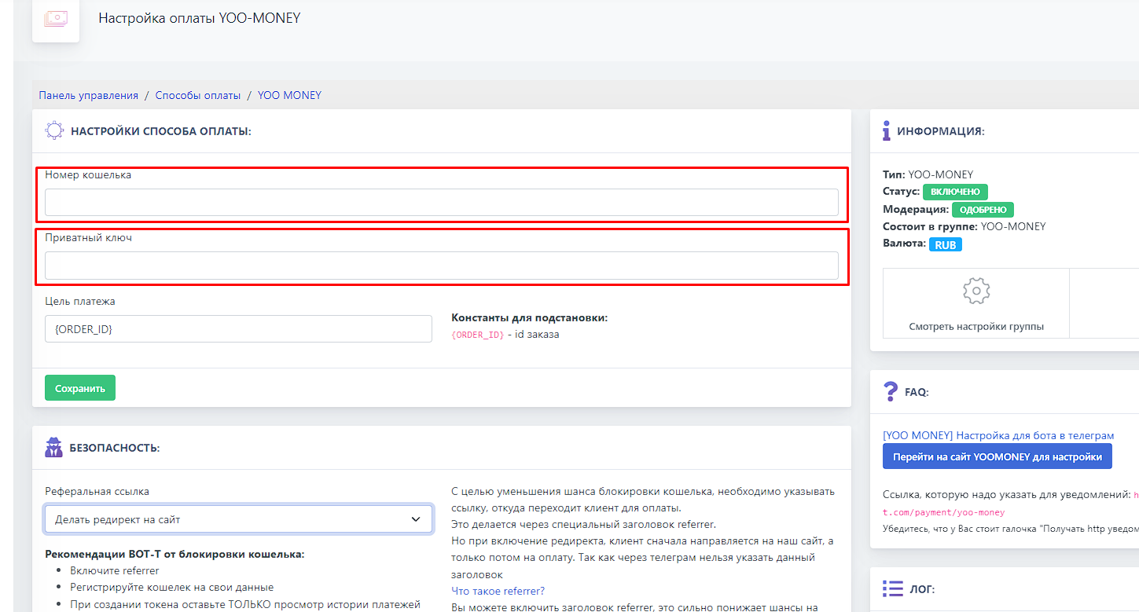Click the settings icon beside НАСТРОЙКИ СПОСОБА ОПЛАТЫ

pos(53,131)
